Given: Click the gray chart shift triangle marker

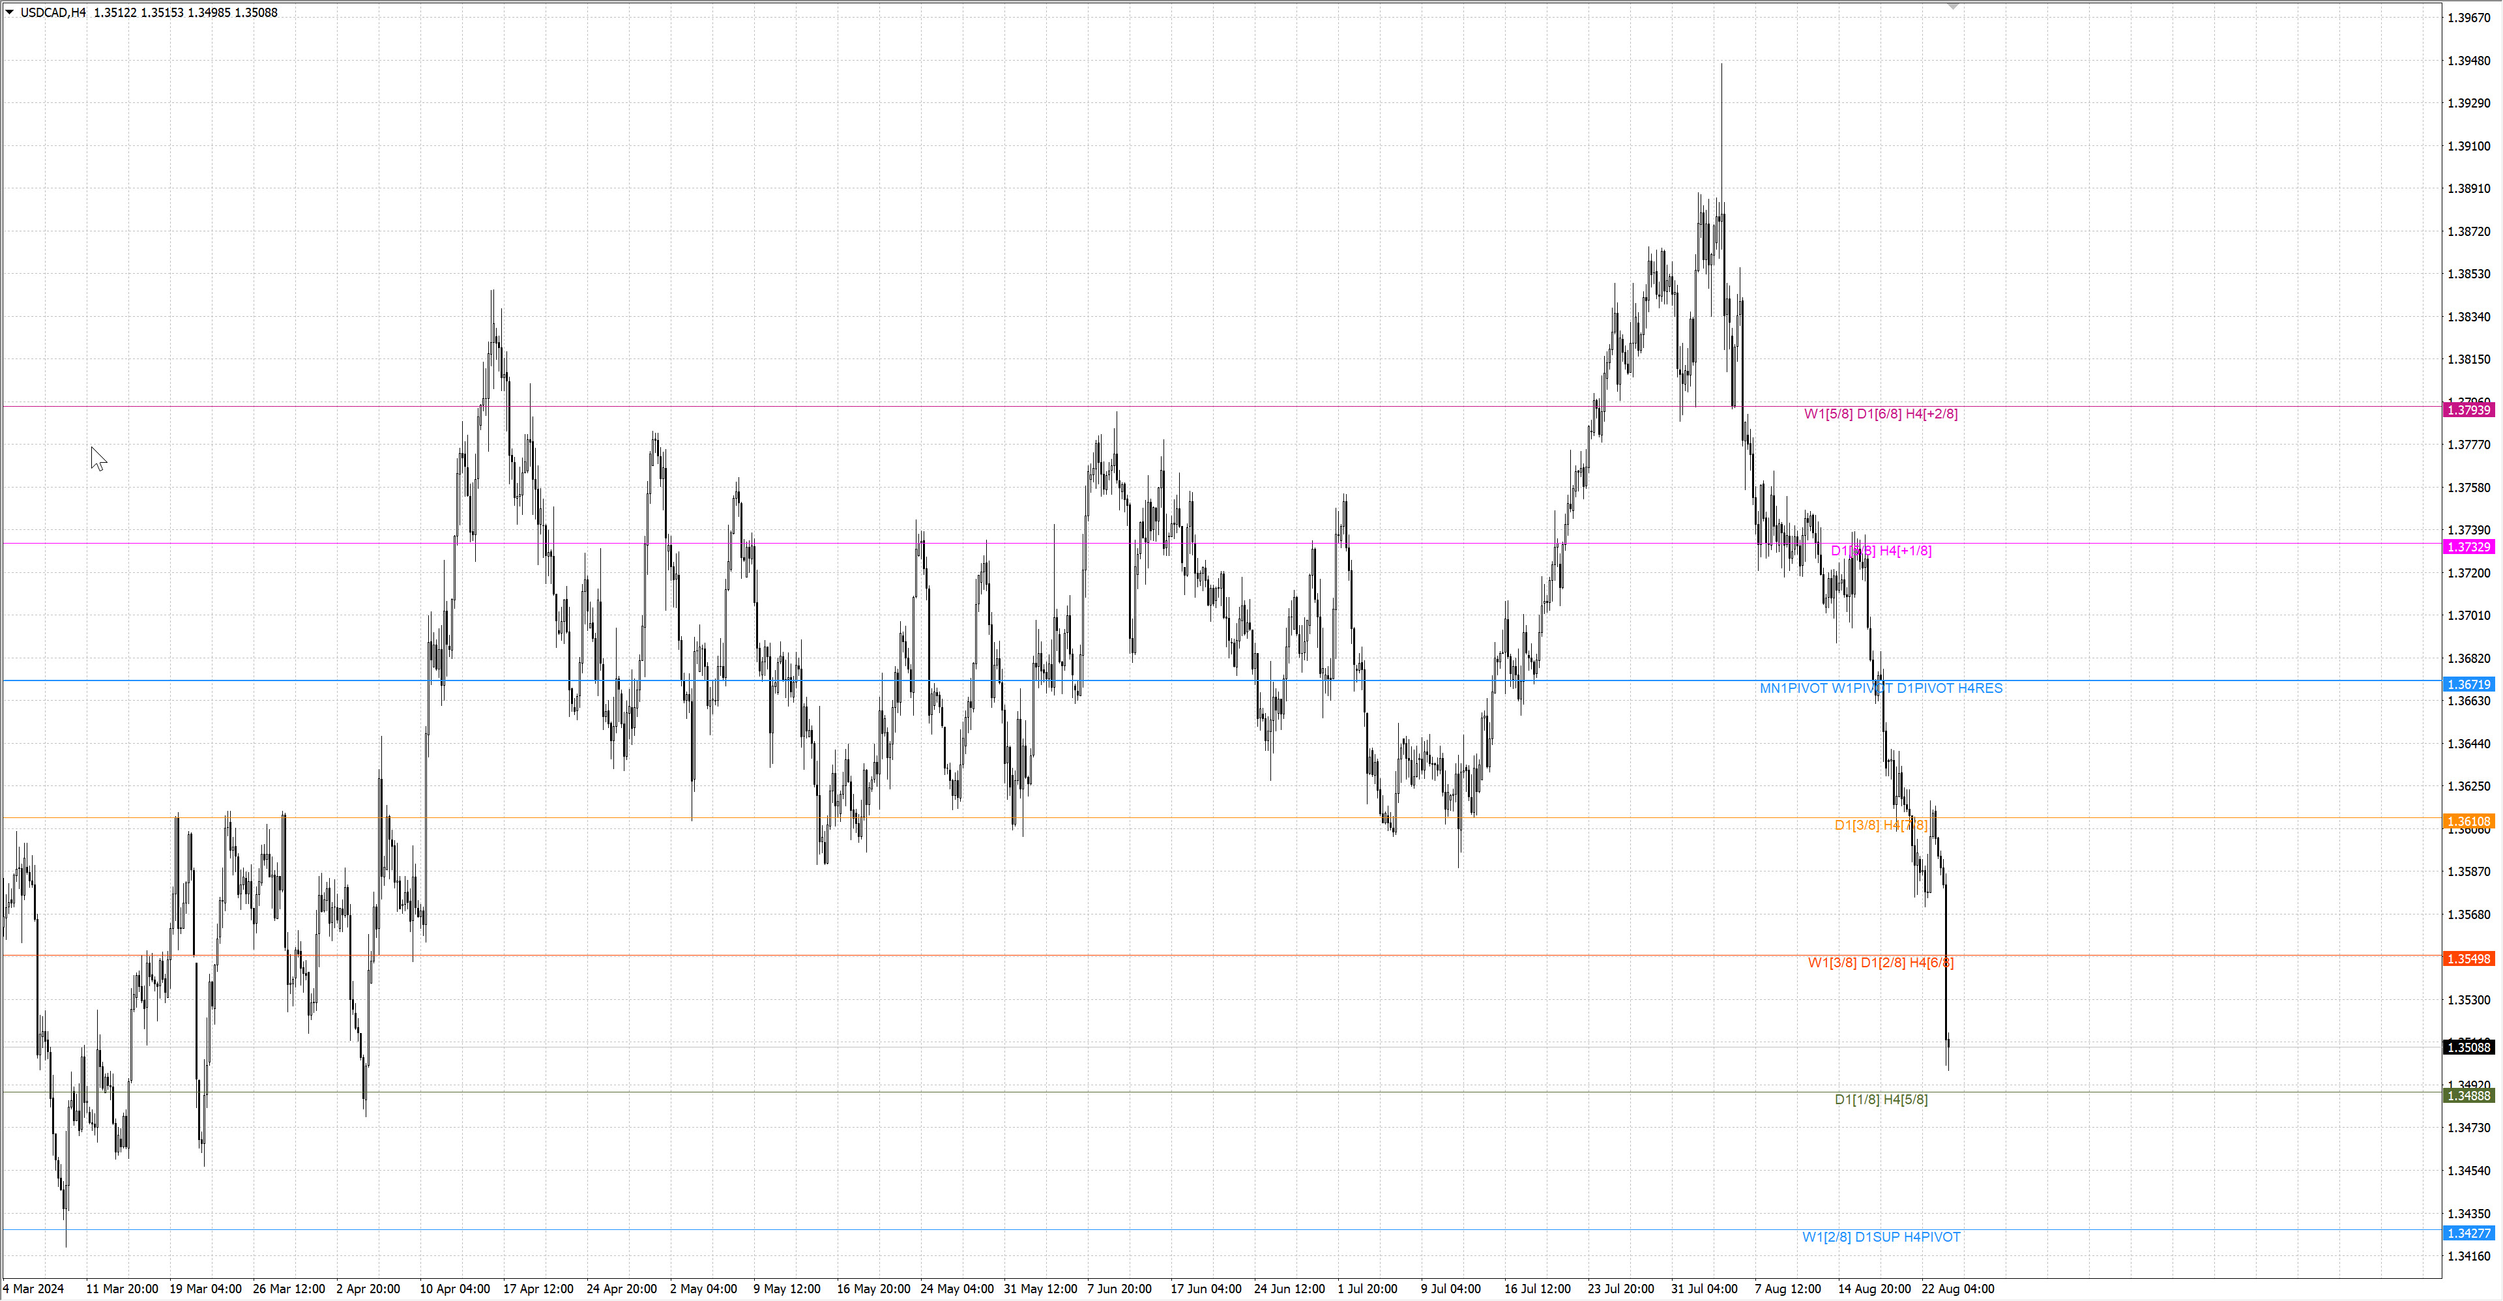Looking at the screenshot, I should [1953, 7].
